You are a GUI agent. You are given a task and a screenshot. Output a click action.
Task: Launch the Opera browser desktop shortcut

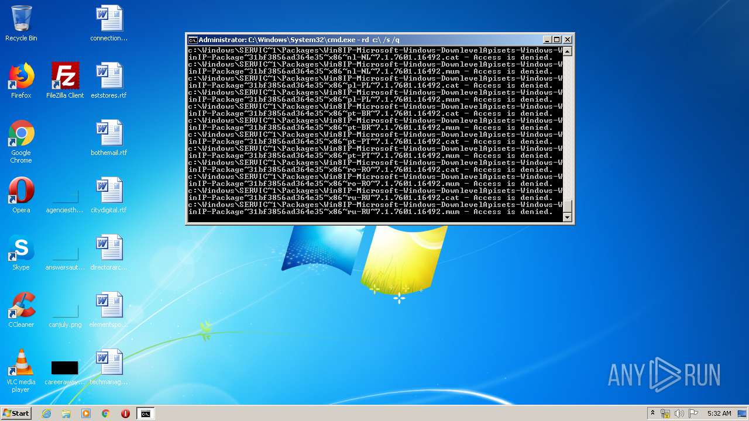pos(21,195)
